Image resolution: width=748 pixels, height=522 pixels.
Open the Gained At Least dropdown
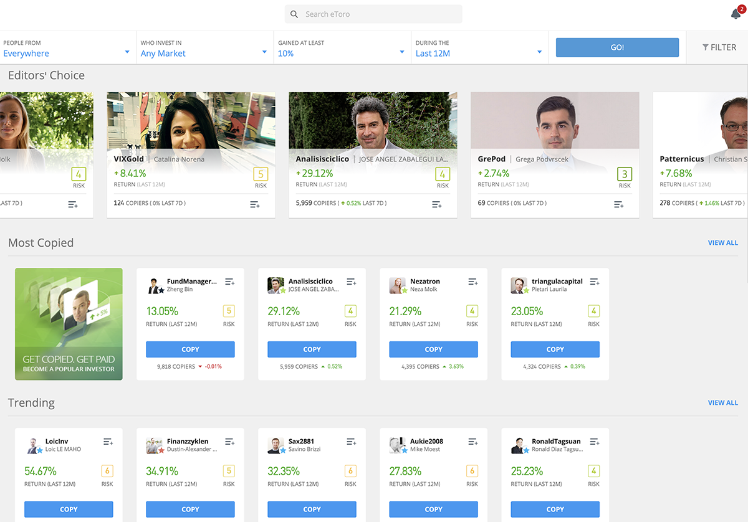[342, 48]
